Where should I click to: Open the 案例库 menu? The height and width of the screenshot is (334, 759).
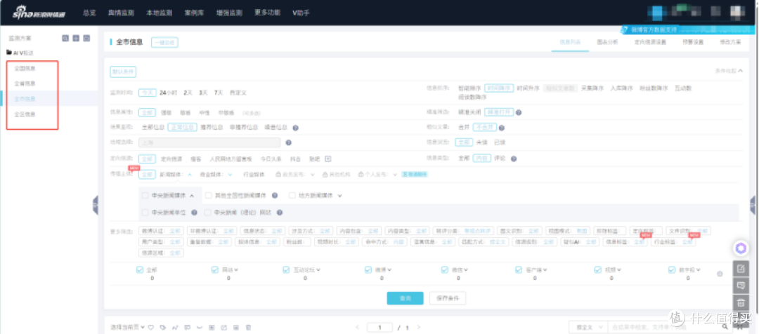click(194, 13)
